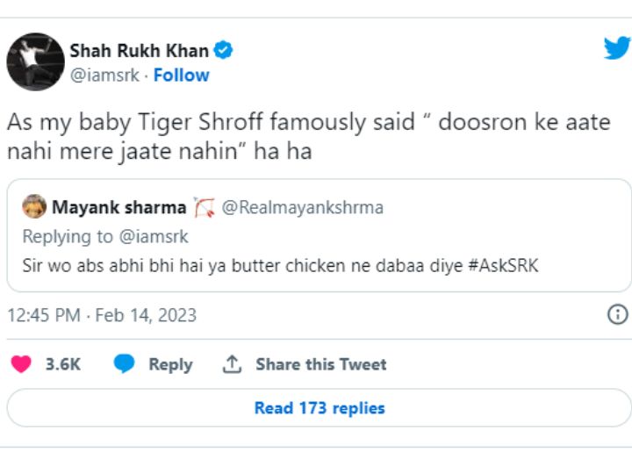This screenshot has width=632, height=474.
Task: Open the @Realmayankshrma handle
Action: (x=302, y=207)
